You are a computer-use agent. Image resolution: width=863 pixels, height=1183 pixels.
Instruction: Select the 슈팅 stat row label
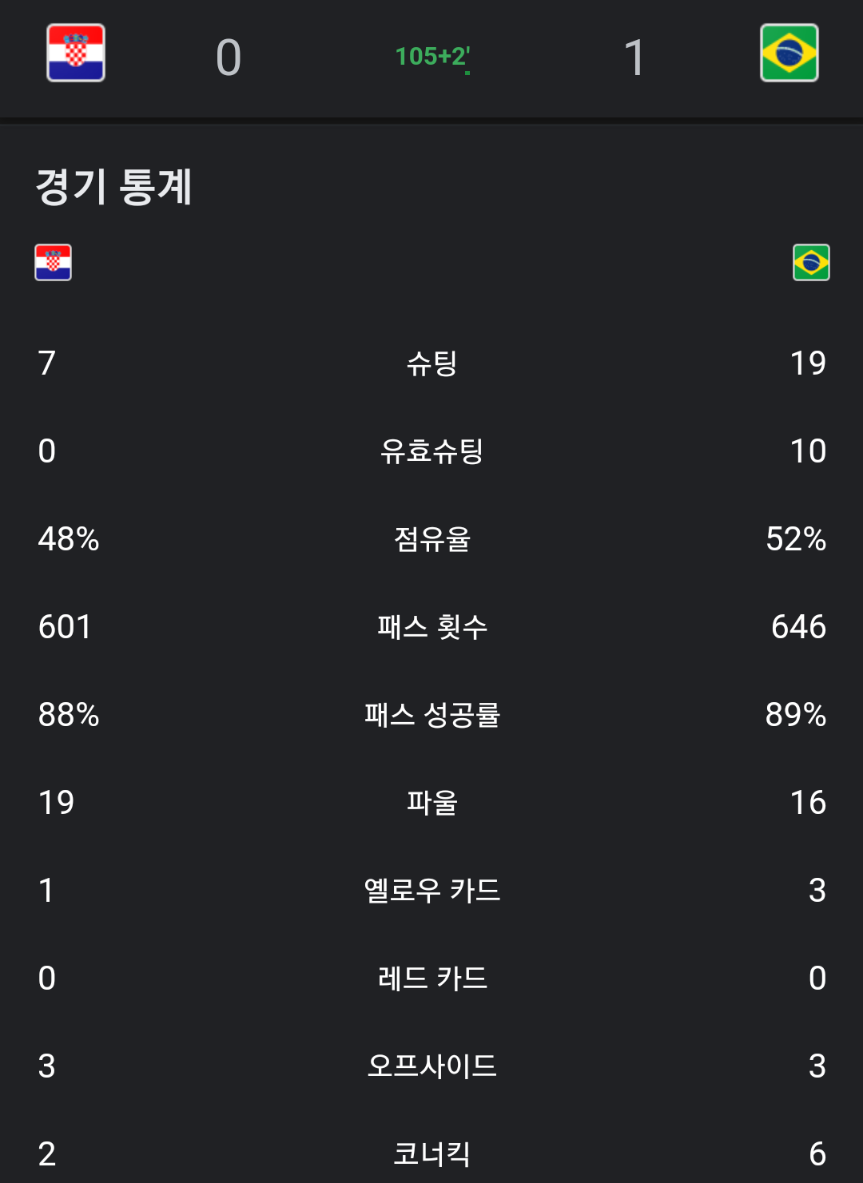point(431,363)
